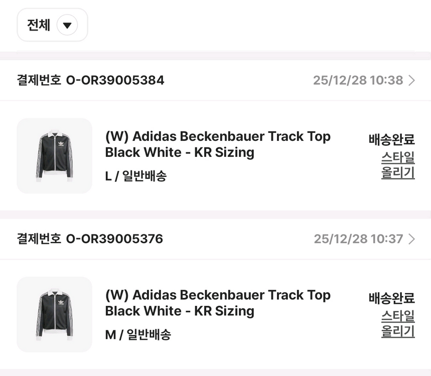Tap 스타일 올리기 for the size L order
431x376 pixels.
398,165
